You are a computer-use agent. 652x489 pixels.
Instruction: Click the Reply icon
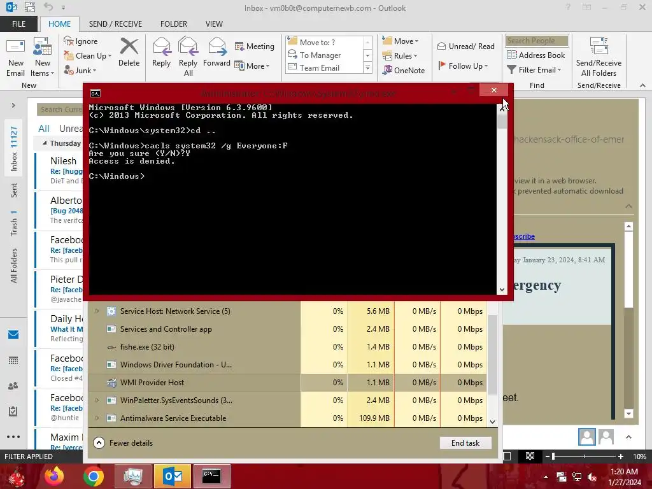161,46
